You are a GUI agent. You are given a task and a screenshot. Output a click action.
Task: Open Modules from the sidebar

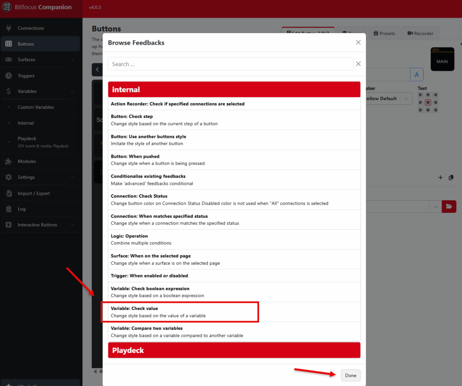pyautogui.click(x=27, y=160)
